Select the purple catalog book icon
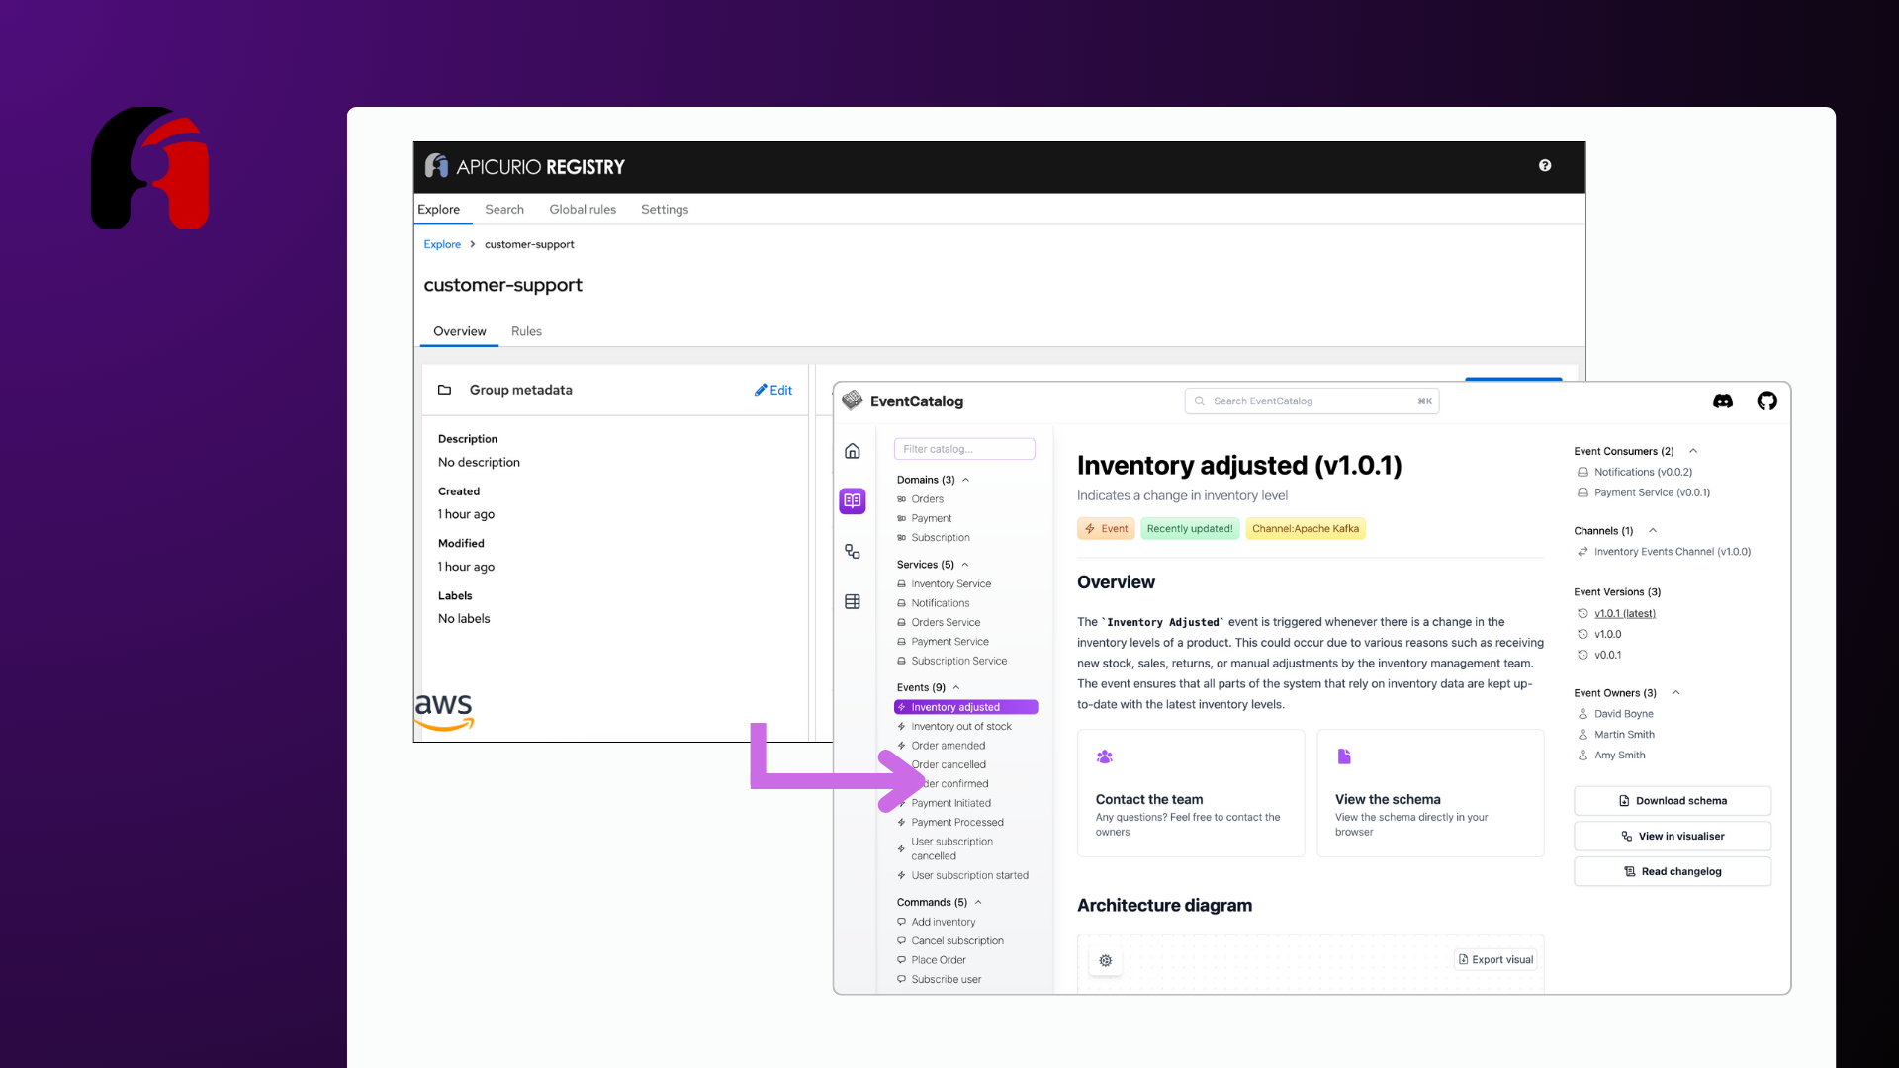The width and height of the screenshot is (1899, 1068). [852, 501]
